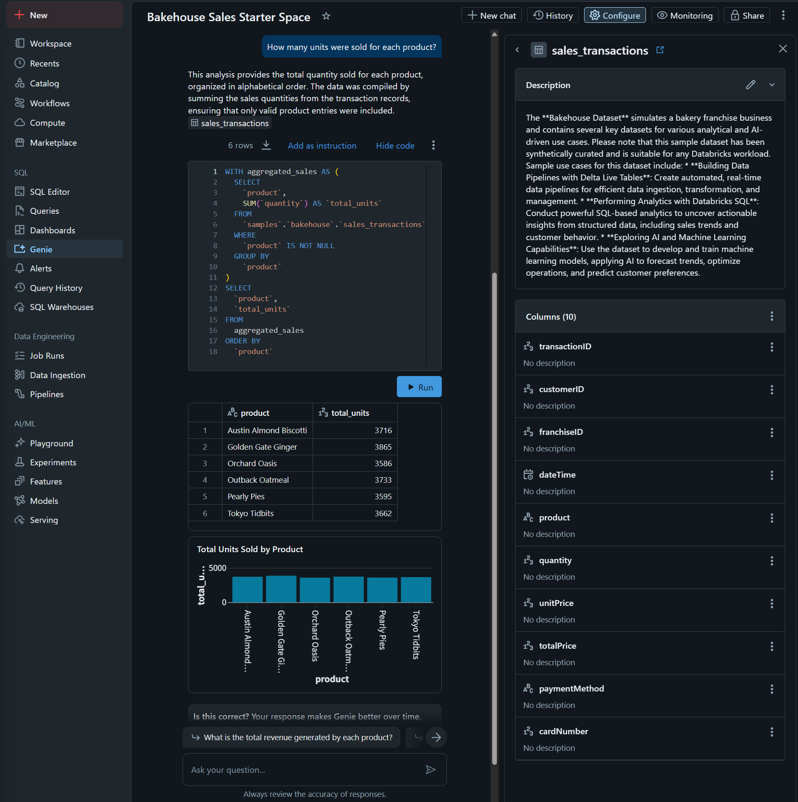Open options menu for quantity column
The width and height of the screenshot is (798, 802).
[x=772, y=561]
